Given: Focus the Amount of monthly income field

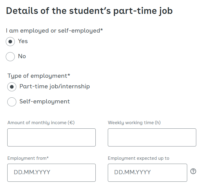Looking at the screenshot, I should (51, 137).
